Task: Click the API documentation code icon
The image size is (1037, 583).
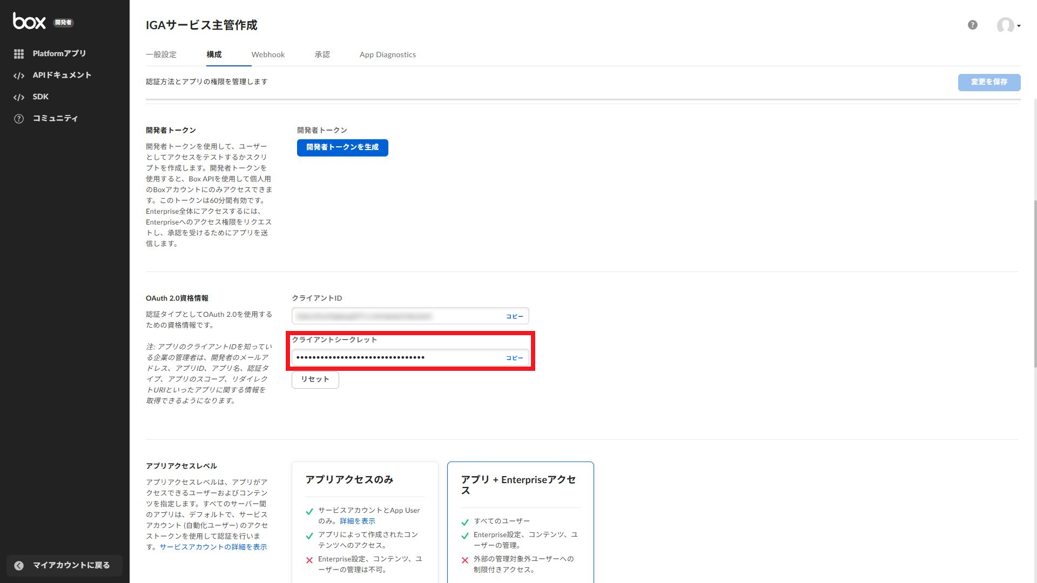Action: [x=19, y=76]
